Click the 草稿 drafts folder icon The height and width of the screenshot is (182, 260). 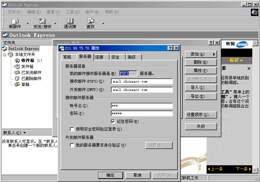(x=17, y=85)
